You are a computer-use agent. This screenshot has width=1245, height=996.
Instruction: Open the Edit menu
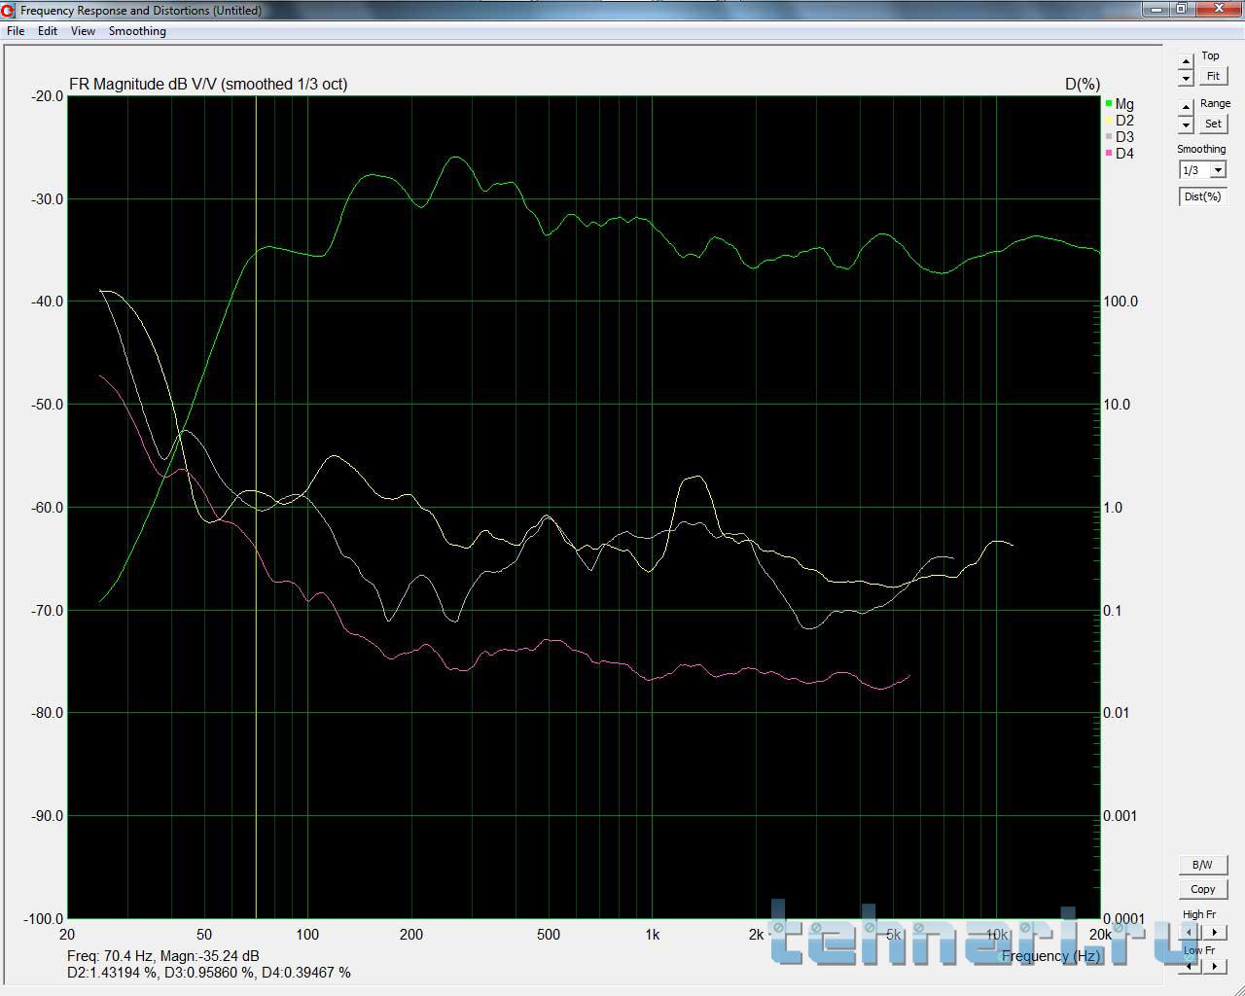(48, 31)
